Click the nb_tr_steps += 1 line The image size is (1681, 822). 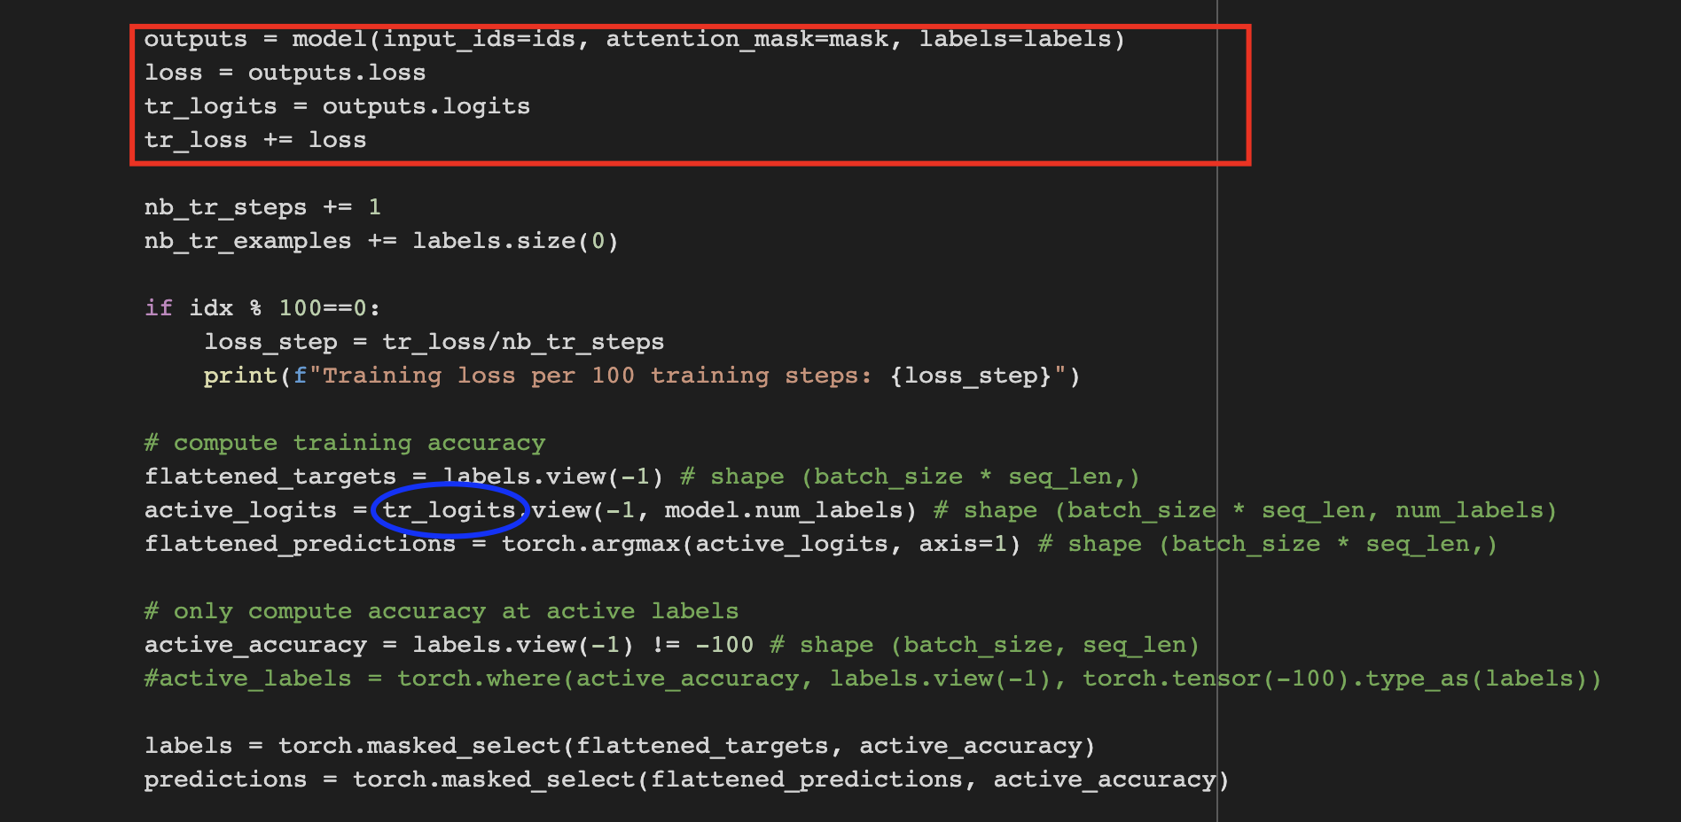[262, 206]
